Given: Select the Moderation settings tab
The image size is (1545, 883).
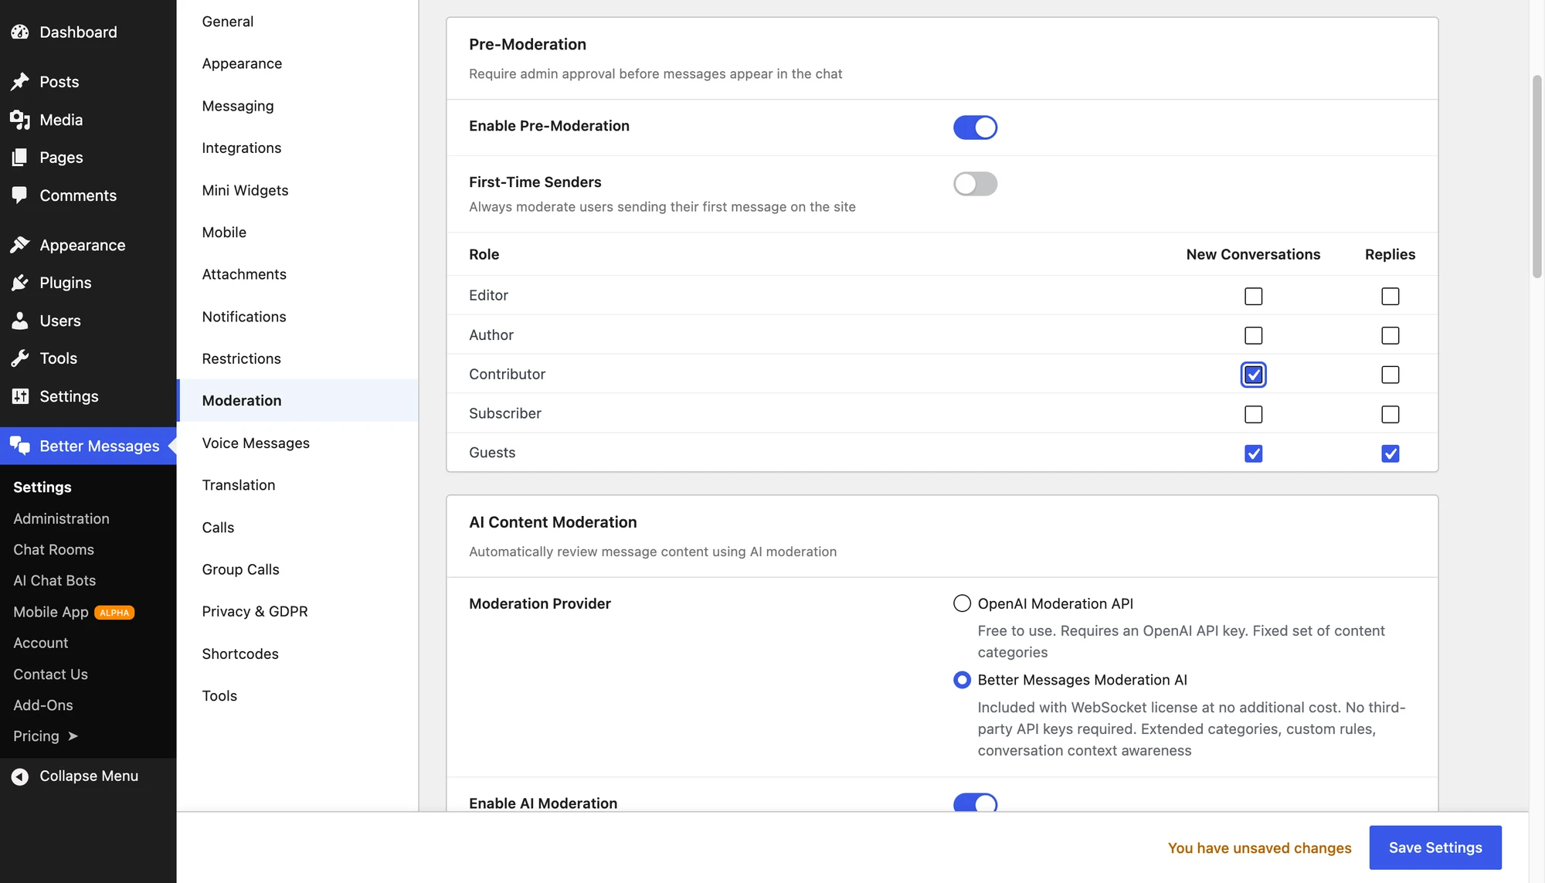Looking at the screenshot, I should click(x=297, y=400).
